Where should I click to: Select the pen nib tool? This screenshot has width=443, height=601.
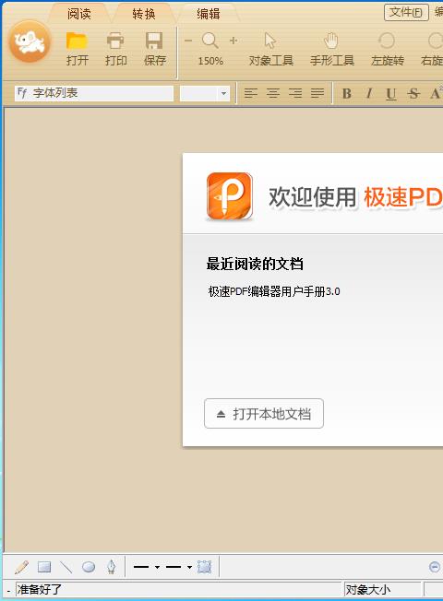coord(112,567)
